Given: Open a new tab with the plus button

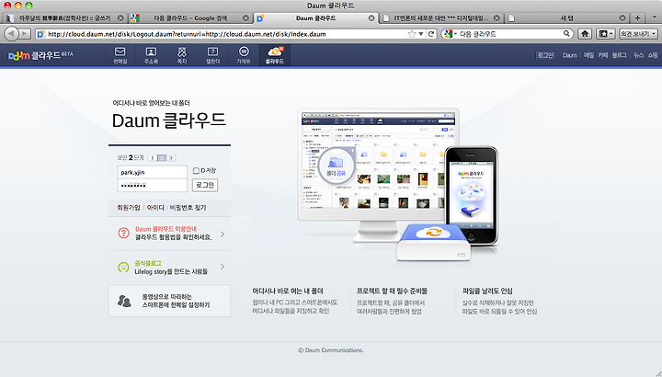Looking at the screenshot, I should 637,17.
